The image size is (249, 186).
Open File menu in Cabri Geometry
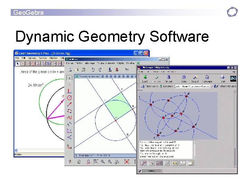[x=17, y=58]
